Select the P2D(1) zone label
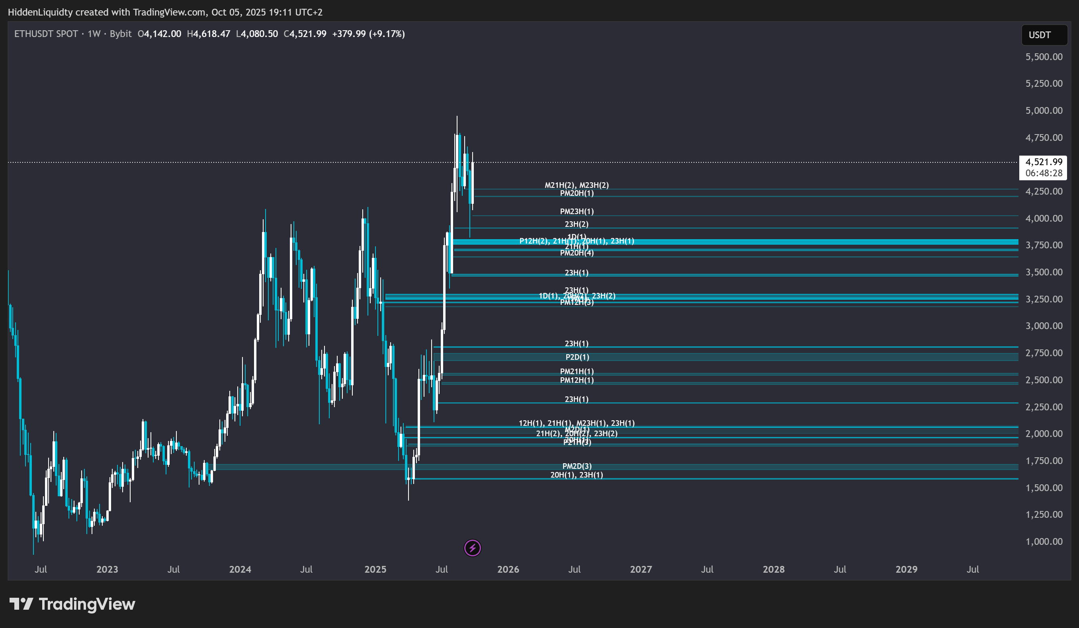Image resolution: width=1079 pixels, height=628 pixels. point(577,357)
